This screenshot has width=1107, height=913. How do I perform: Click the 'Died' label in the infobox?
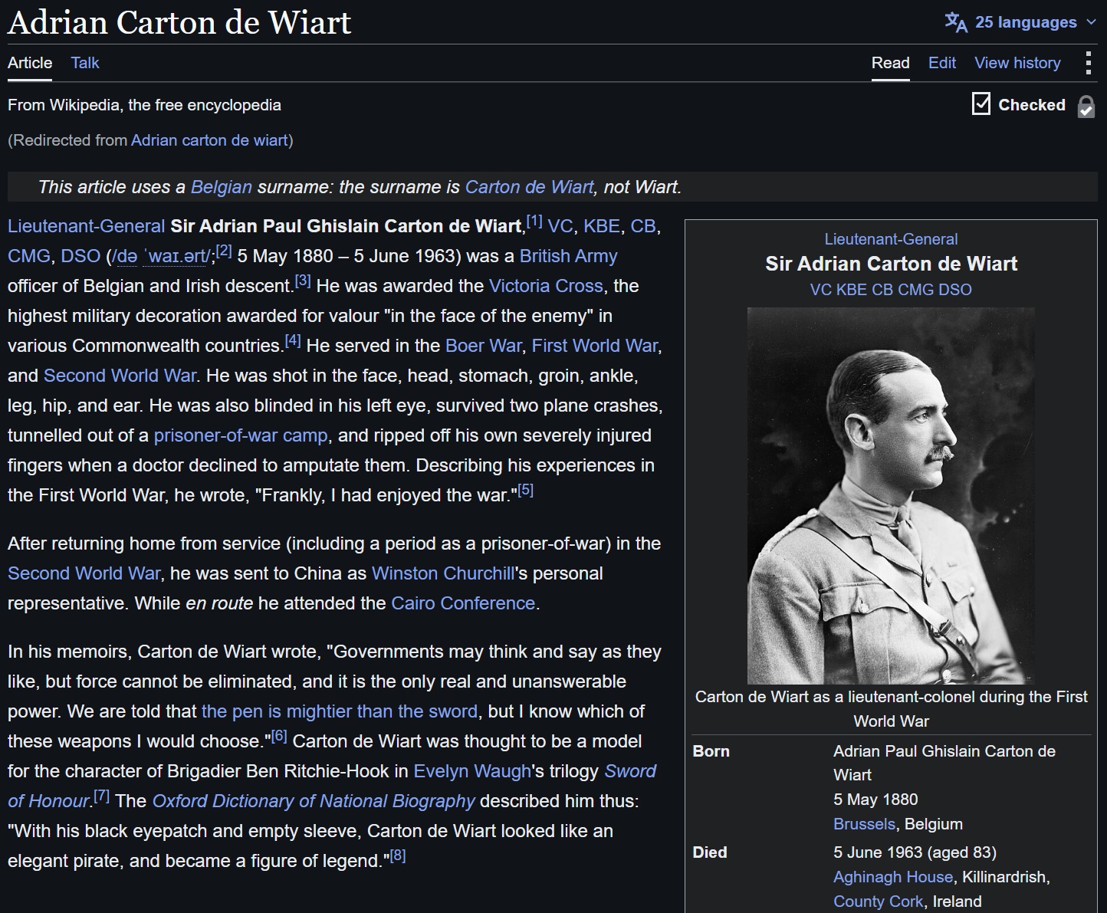[x=709, y=852]
